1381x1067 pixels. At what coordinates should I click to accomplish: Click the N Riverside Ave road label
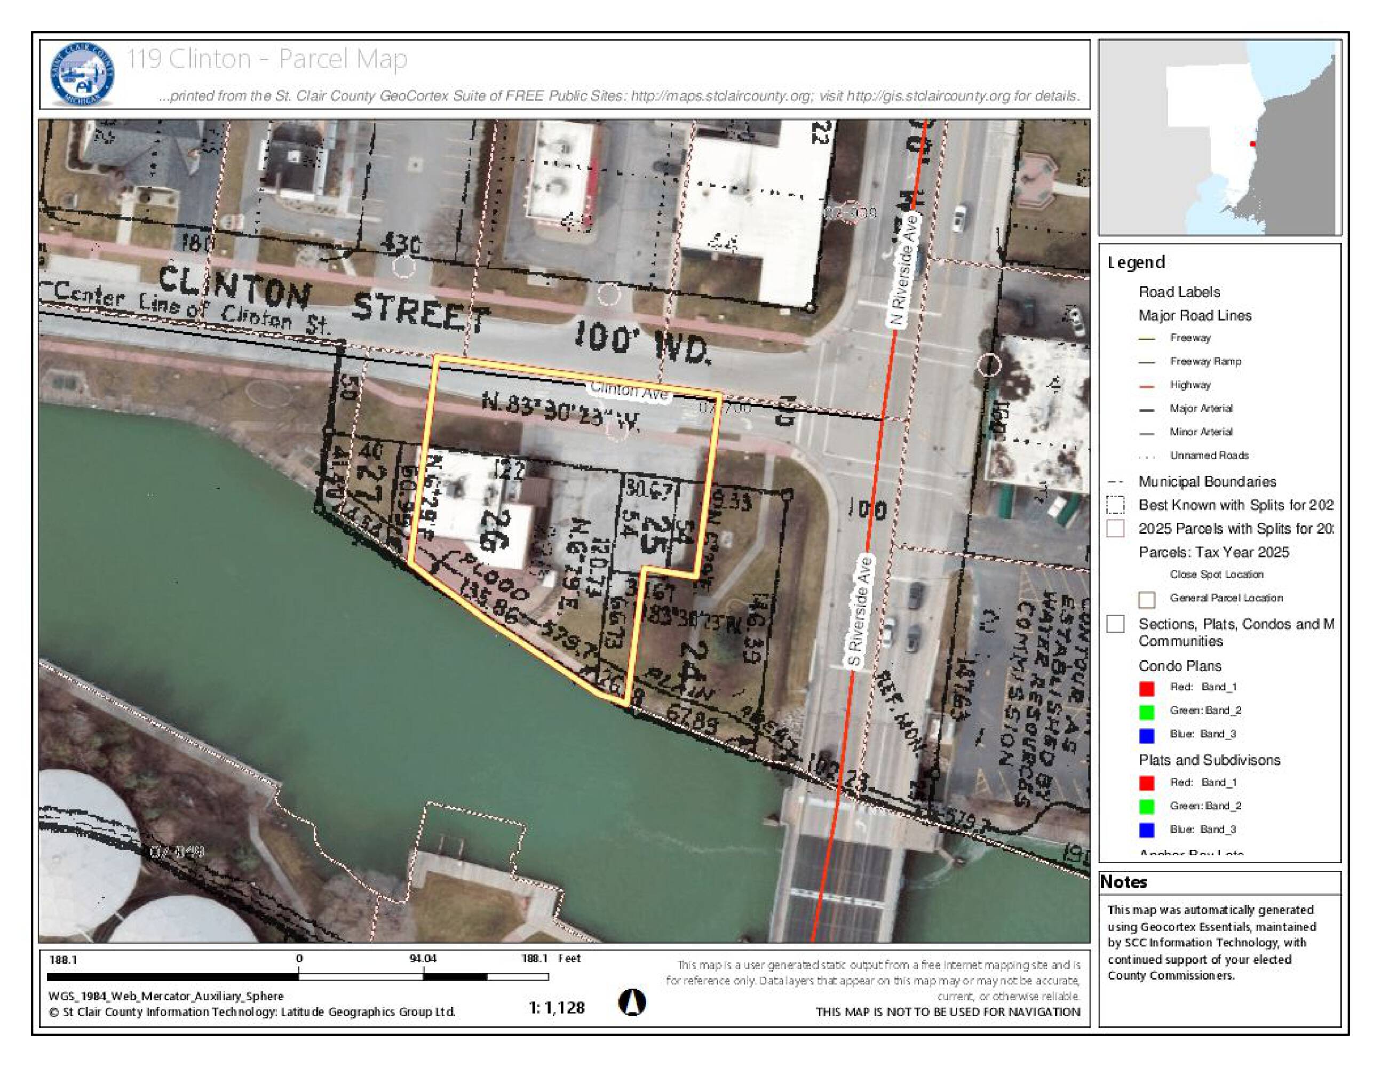click(x=903, y=270)
